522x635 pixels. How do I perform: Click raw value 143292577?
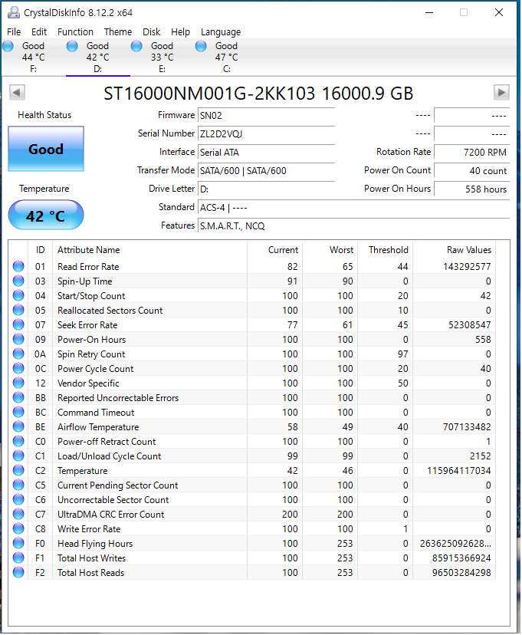[x=467, y=267]
